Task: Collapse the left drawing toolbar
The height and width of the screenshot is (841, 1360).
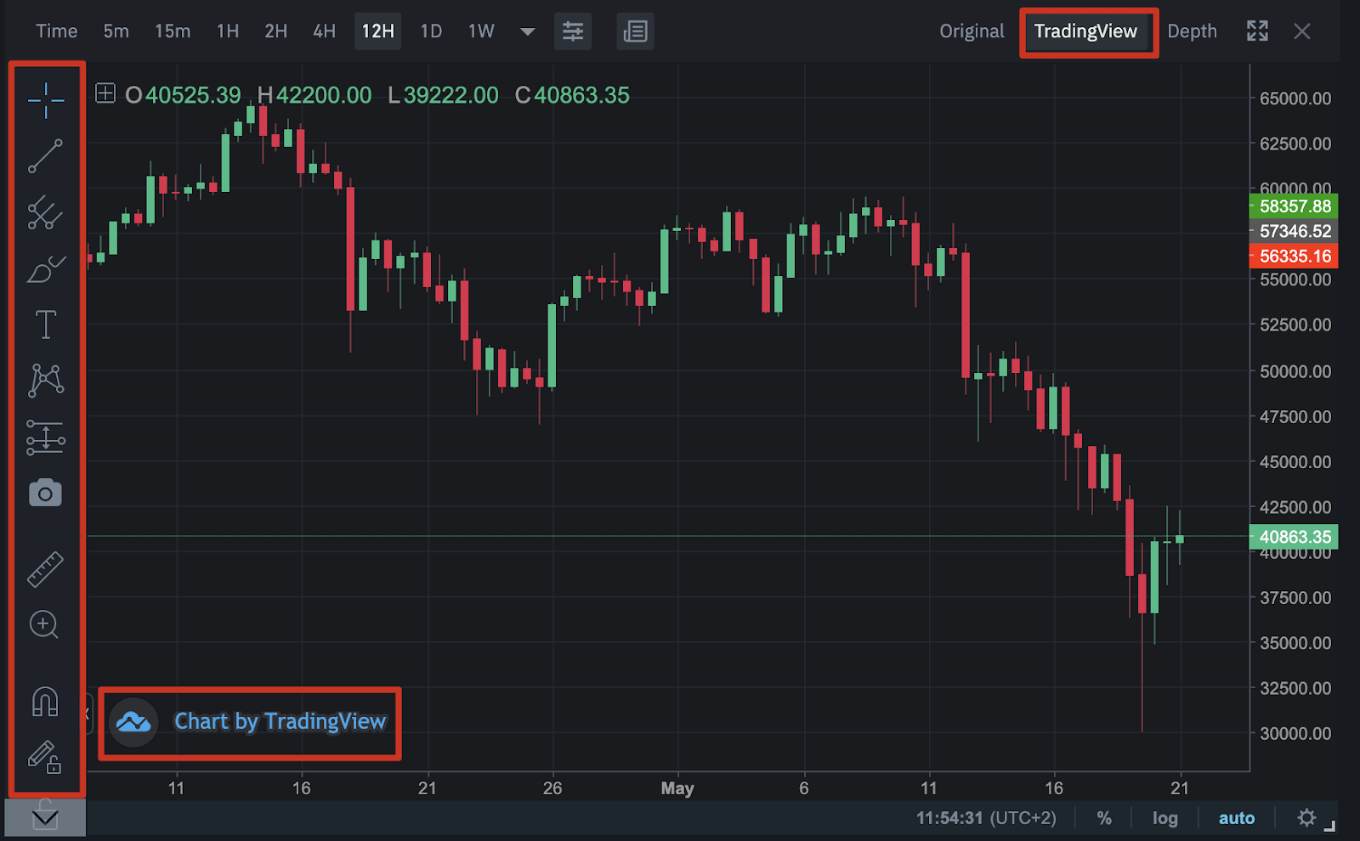Action: tap(47, 817)
